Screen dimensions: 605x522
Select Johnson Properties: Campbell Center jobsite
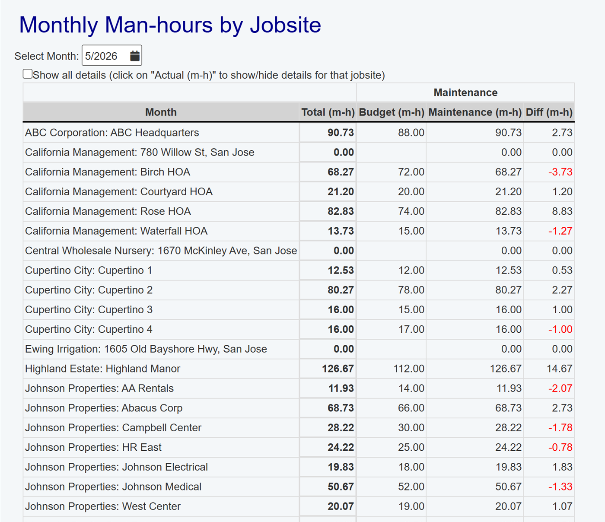pos(113,428)
